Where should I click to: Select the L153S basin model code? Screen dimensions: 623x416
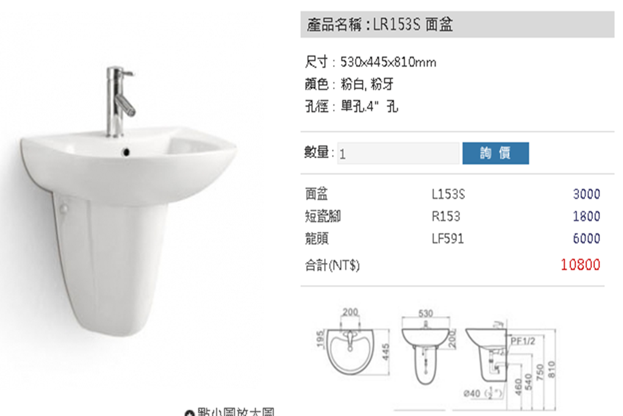[448, 195]
